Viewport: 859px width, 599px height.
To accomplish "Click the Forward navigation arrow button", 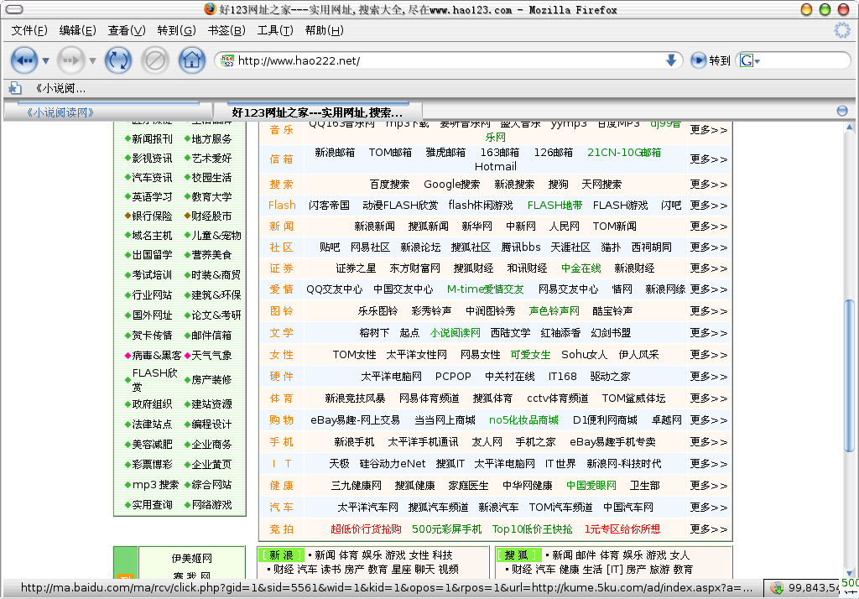I will [70, 60].
